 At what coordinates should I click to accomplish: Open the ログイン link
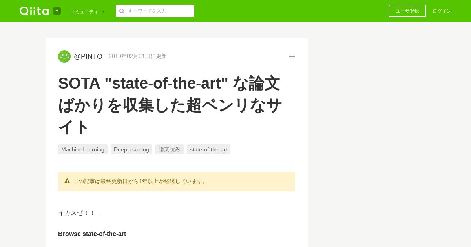442,11
